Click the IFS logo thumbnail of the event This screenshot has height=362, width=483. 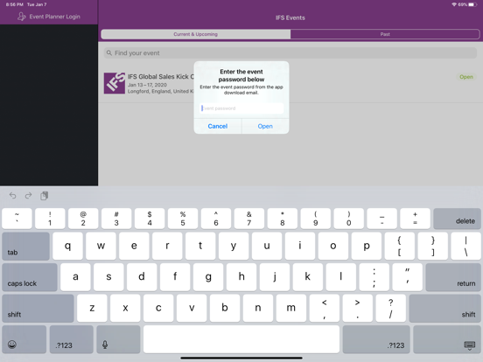[115, 83]
